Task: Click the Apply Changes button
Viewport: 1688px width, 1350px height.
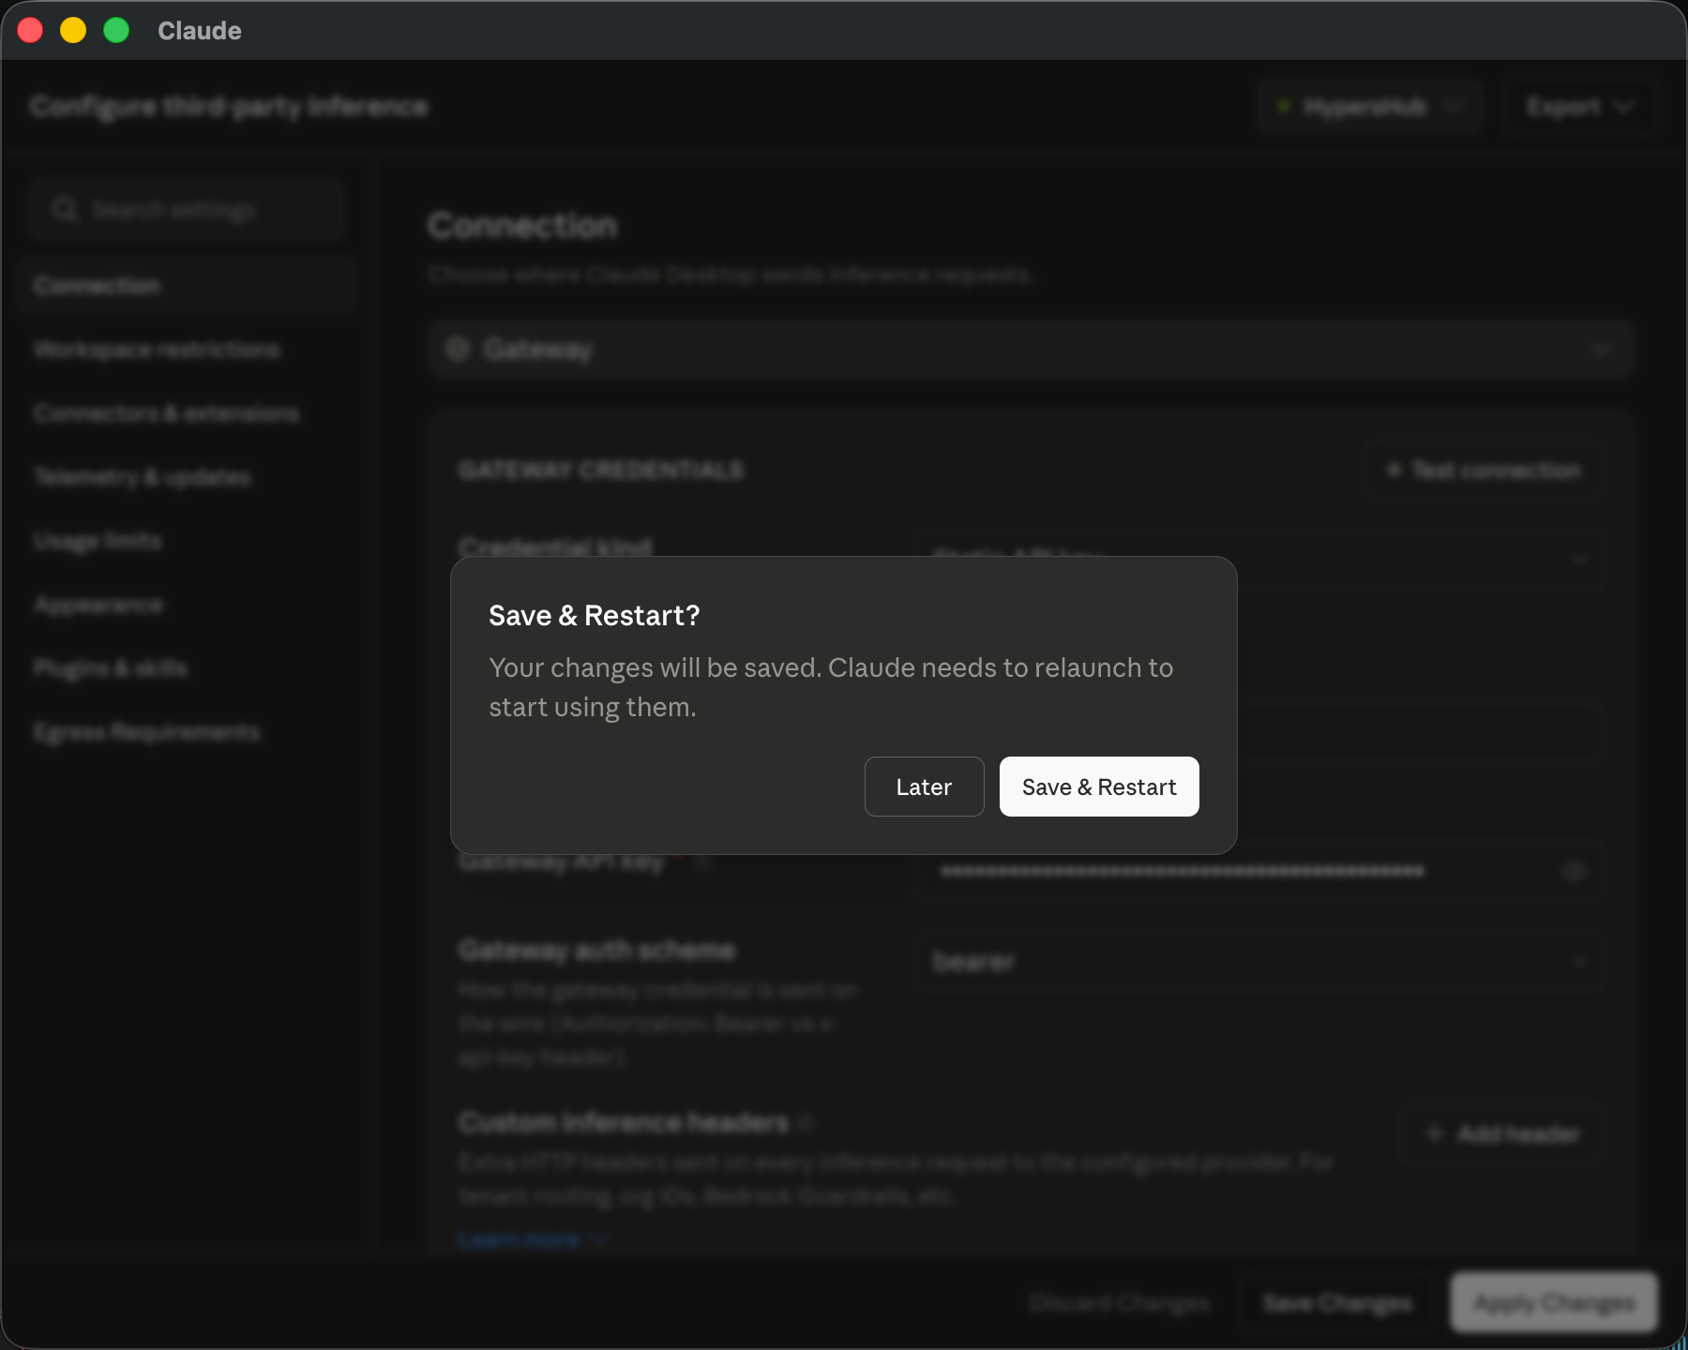Action: click(x=1554, y=1302)
